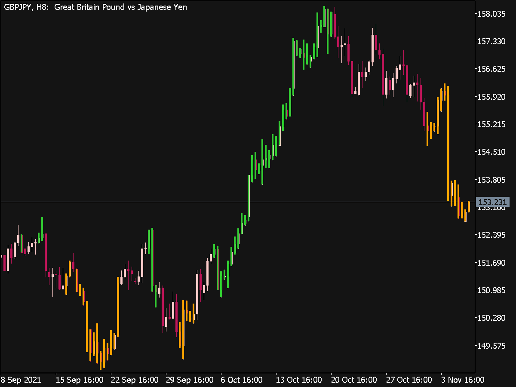Click the 8 Sep 2021 date label
516x387 pixels.
coord(21,380)
